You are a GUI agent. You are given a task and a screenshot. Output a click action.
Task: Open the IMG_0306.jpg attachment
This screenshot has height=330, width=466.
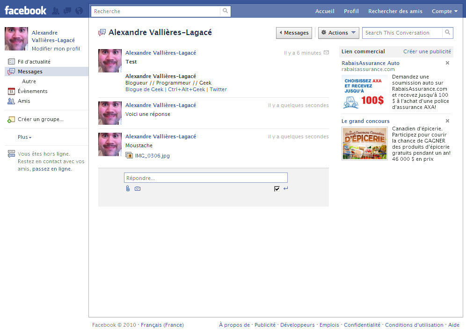152,156
